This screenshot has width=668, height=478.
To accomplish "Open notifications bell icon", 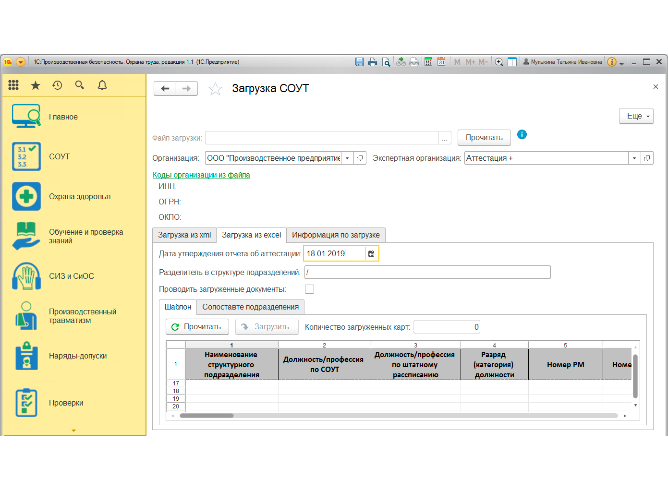I will [x=102, y=85].
